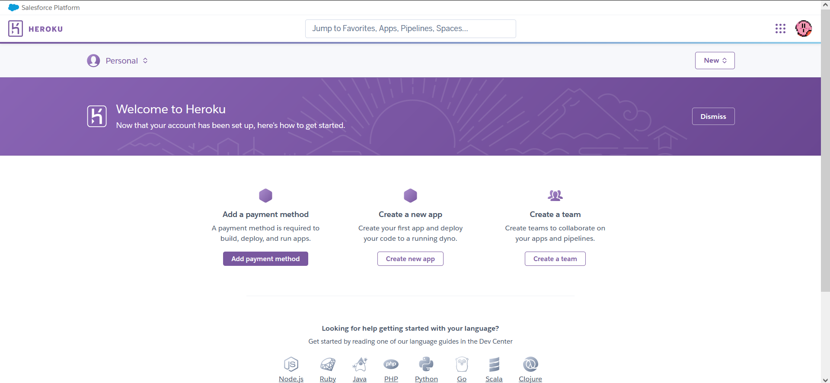This screenshot has height=383, width=830.
Task: Open the Go guide link
Action: pyautogui.click(x=462, y=379)
